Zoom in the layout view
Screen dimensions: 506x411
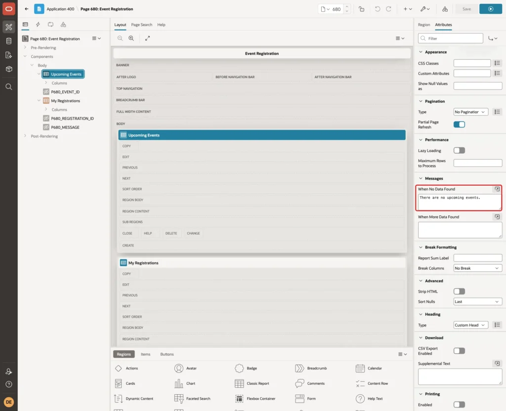point(131,39)
